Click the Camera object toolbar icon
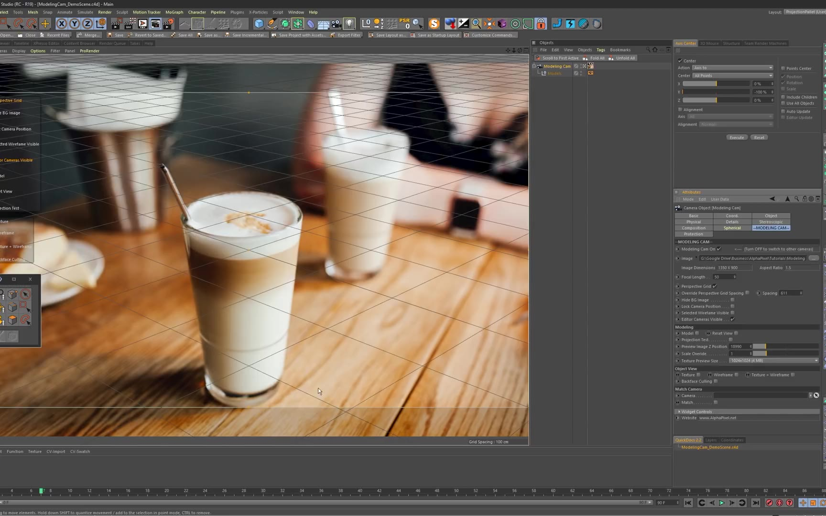Viewport: 826px width, 516px height. click(x=336, y=23)
